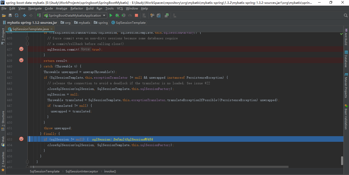Click invoke() in the bottom breadcrumb

(110, 171)
